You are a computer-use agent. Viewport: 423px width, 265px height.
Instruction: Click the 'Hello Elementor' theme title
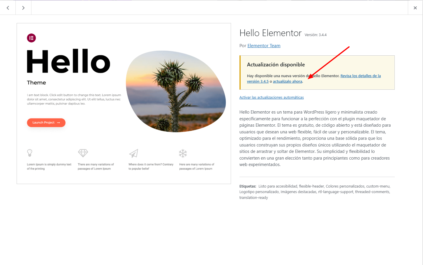tap(270, 33)
